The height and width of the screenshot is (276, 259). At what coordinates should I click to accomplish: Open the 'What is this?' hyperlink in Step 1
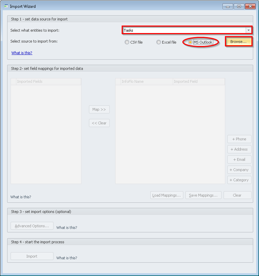[x=22, y=53]
